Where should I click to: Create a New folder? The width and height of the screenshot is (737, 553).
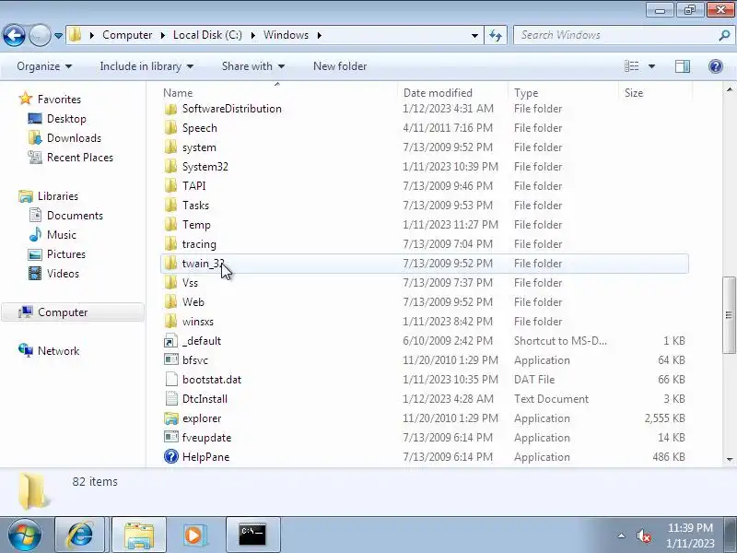coord(340,66)
